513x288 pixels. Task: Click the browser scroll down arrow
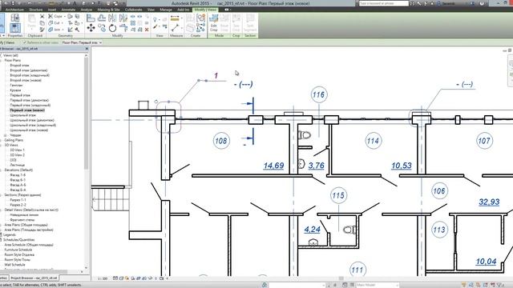click(86, 268)
